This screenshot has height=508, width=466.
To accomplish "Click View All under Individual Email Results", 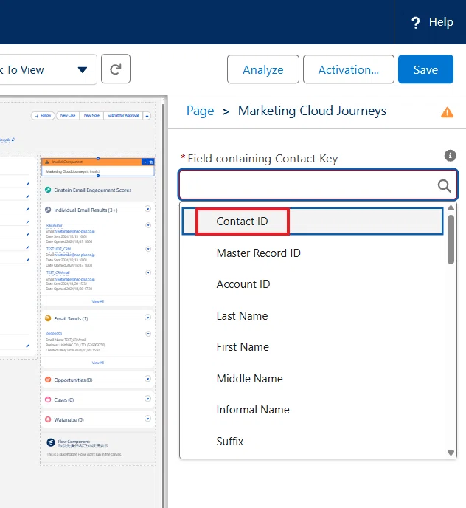I will tap(98, 301).
